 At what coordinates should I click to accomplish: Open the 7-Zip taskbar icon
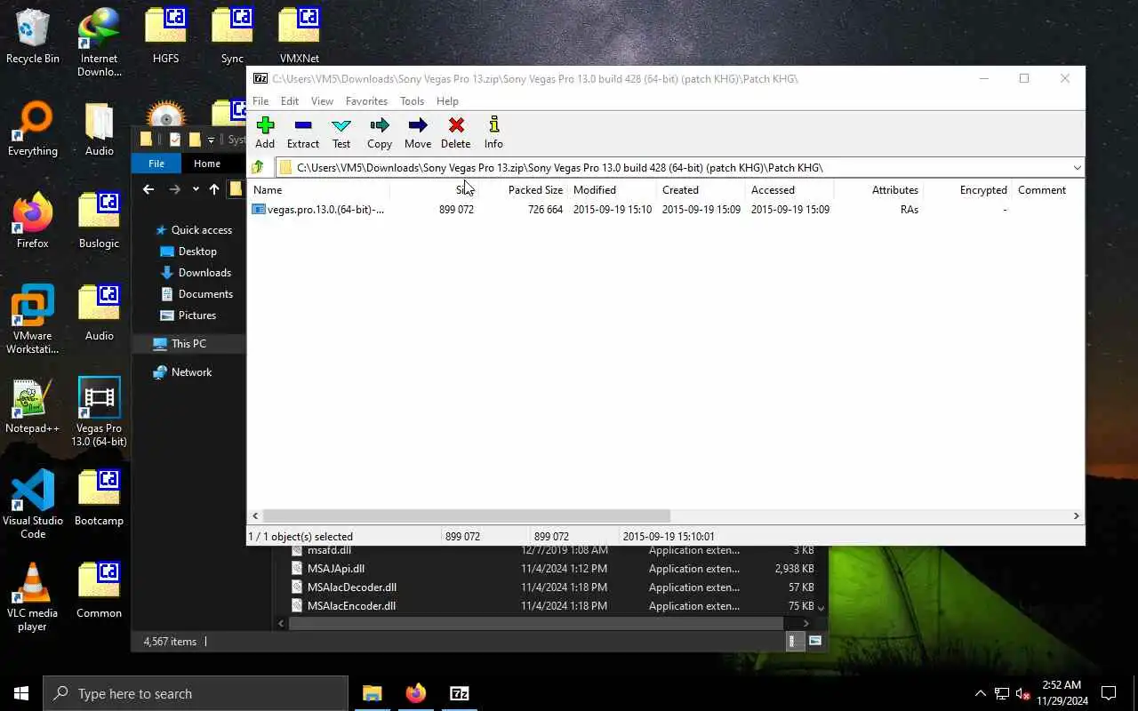coord(460,693)
